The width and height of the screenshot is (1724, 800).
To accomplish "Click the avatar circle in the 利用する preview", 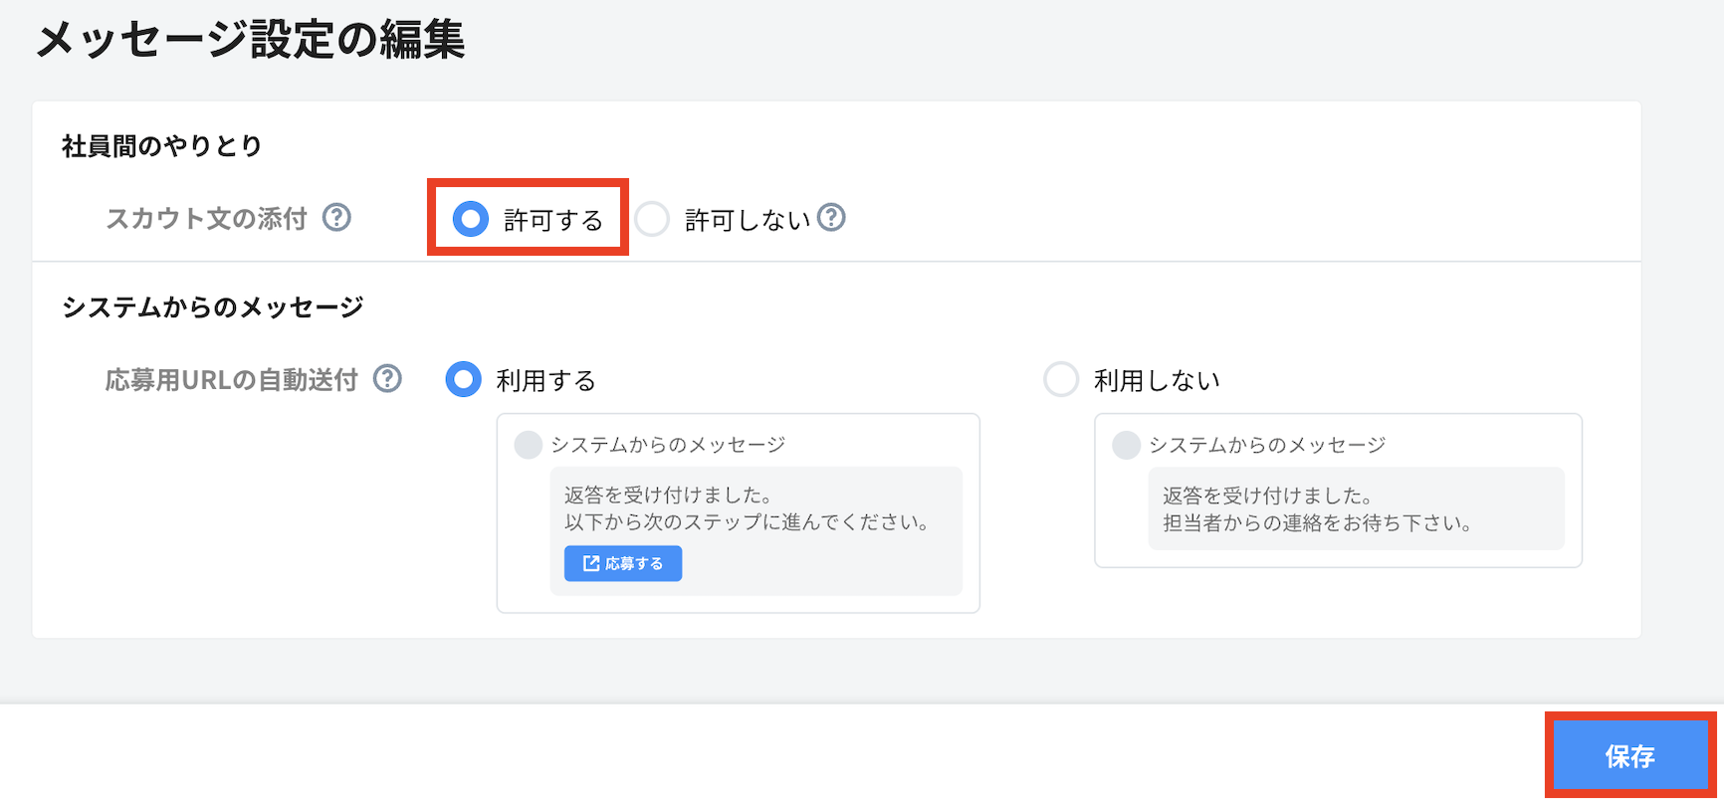I will pyautogui.click(x=528, y=445).
